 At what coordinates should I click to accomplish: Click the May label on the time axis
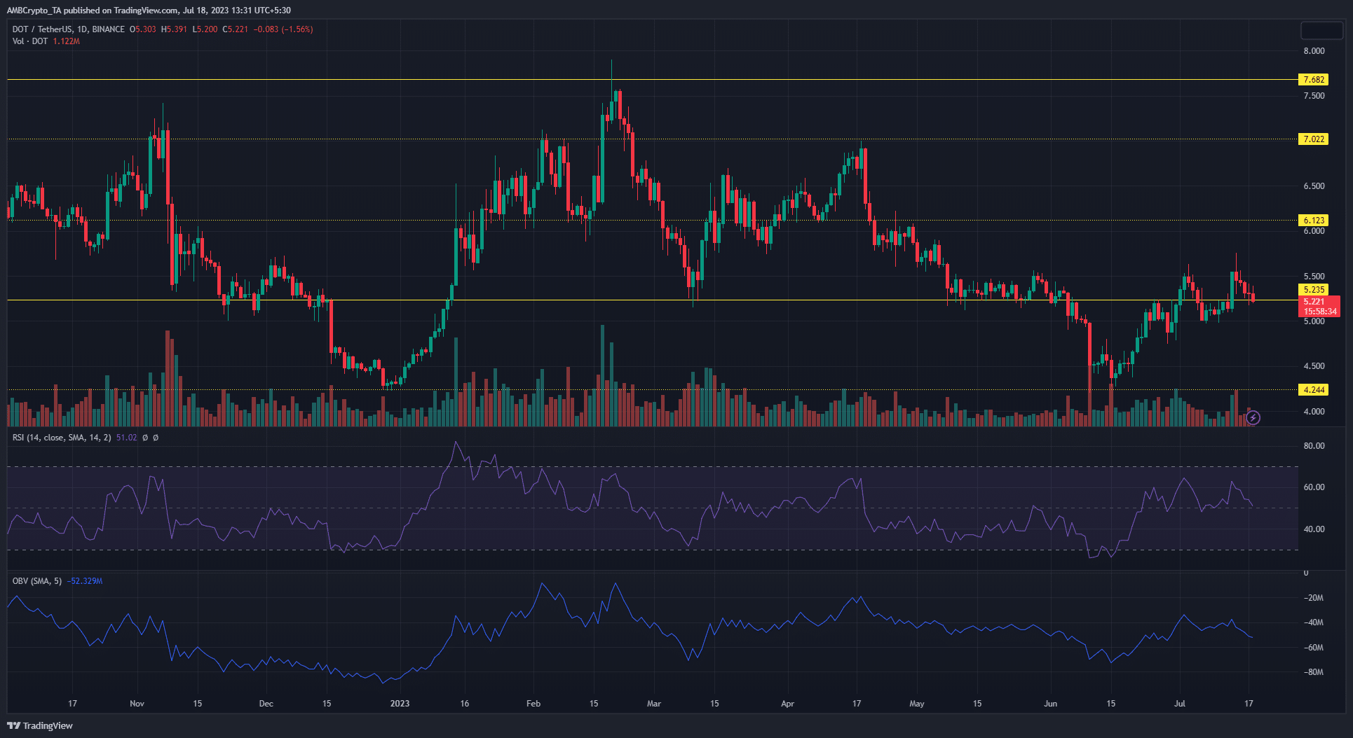tap(916, 704)
